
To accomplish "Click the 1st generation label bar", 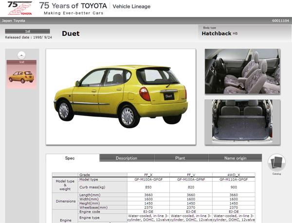I will point(27,31).
